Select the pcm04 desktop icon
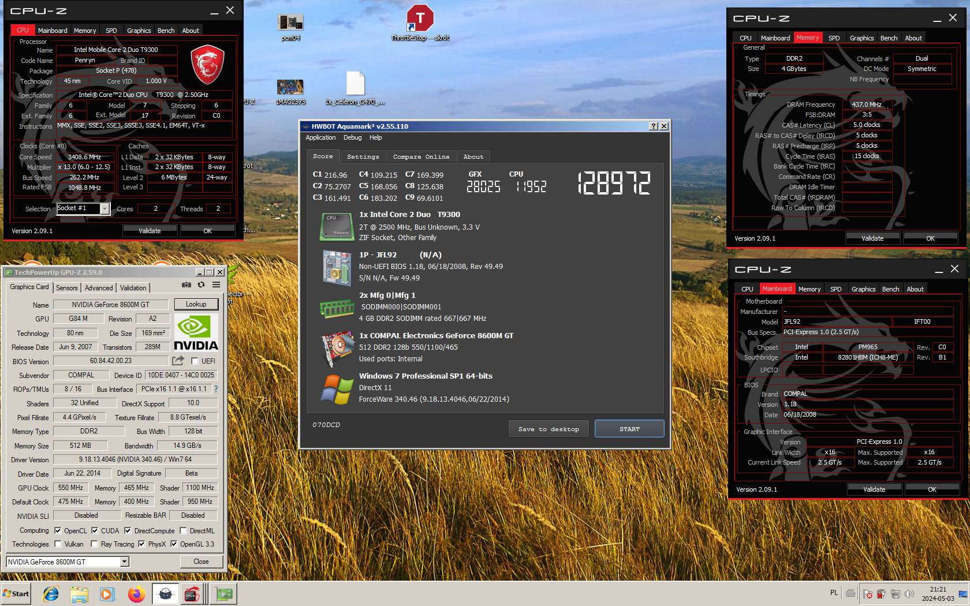Viewport: 970px width, 606px height. 290,27
